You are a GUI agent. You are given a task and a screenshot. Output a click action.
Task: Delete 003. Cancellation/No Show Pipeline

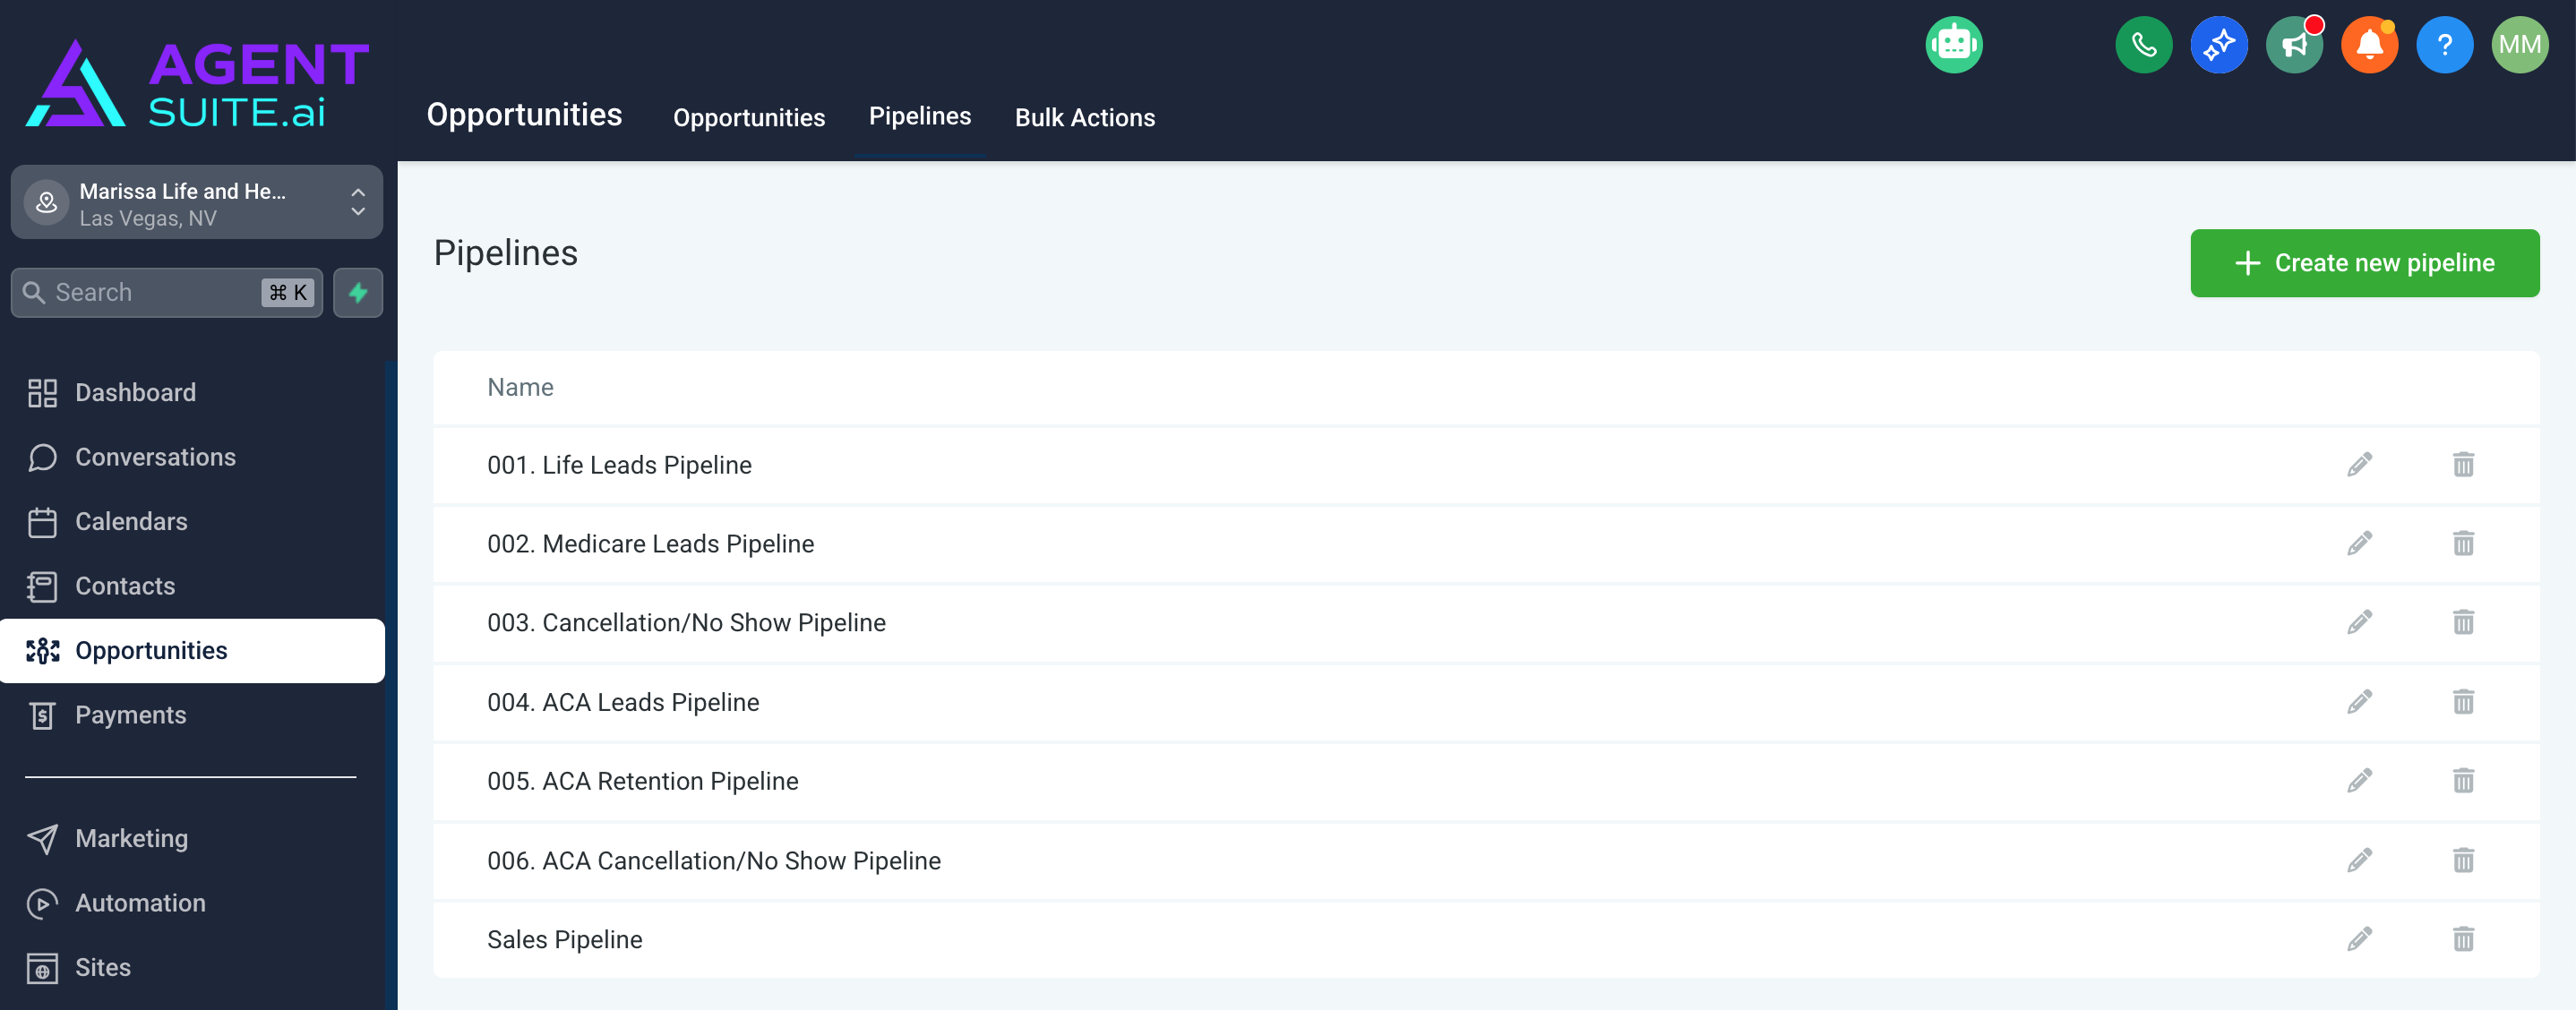tap(2462, 622)
